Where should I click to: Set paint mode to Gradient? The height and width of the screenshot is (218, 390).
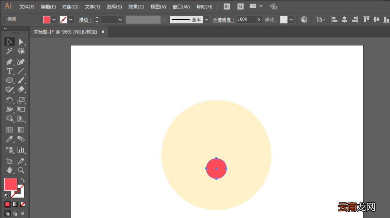[x=15, y=204]
